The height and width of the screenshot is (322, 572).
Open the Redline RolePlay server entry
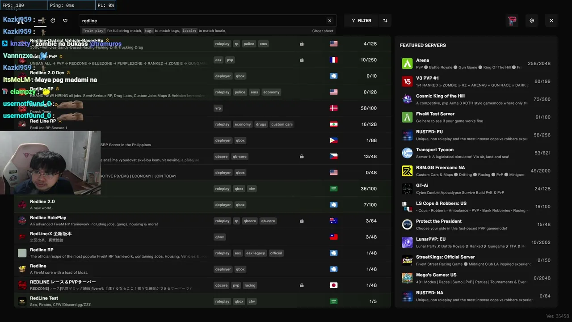tap(203, 221)
